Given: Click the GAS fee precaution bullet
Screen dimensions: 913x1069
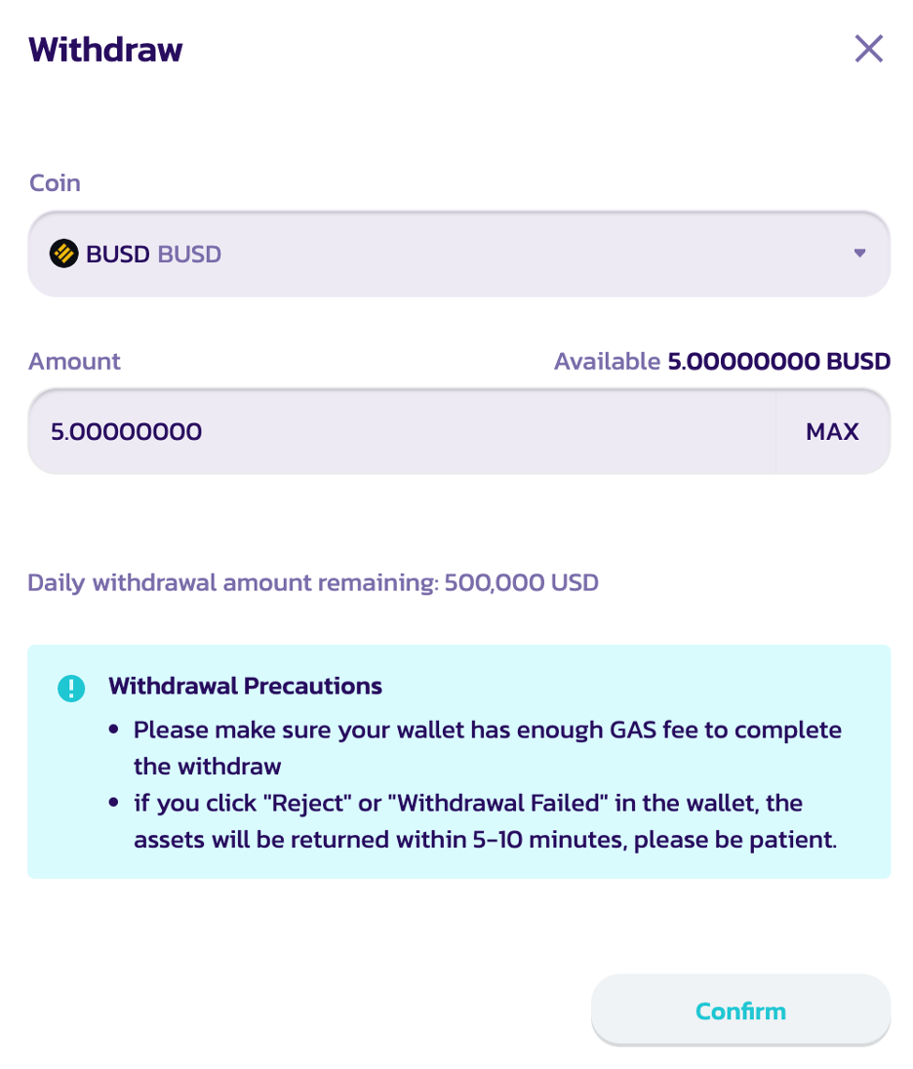Looking at the screenshot, I should click(x=487, y=747).
